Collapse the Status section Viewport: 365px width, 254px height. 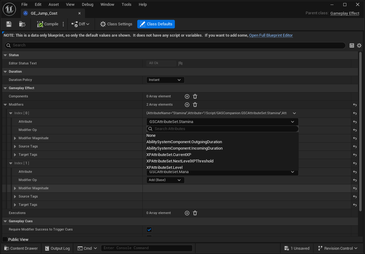(x=5, y=55)
